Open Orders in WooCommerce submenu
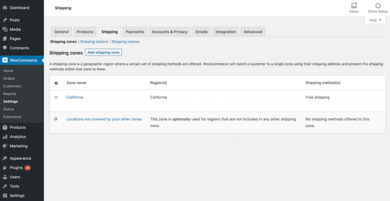 [x=9, y=78]
